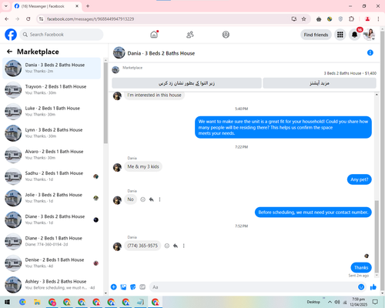The height and width of the screenshot is (308, 385).
Task: Go back from Marketplace with arrow
Action: pyautogui.click(x=9, y=52)
